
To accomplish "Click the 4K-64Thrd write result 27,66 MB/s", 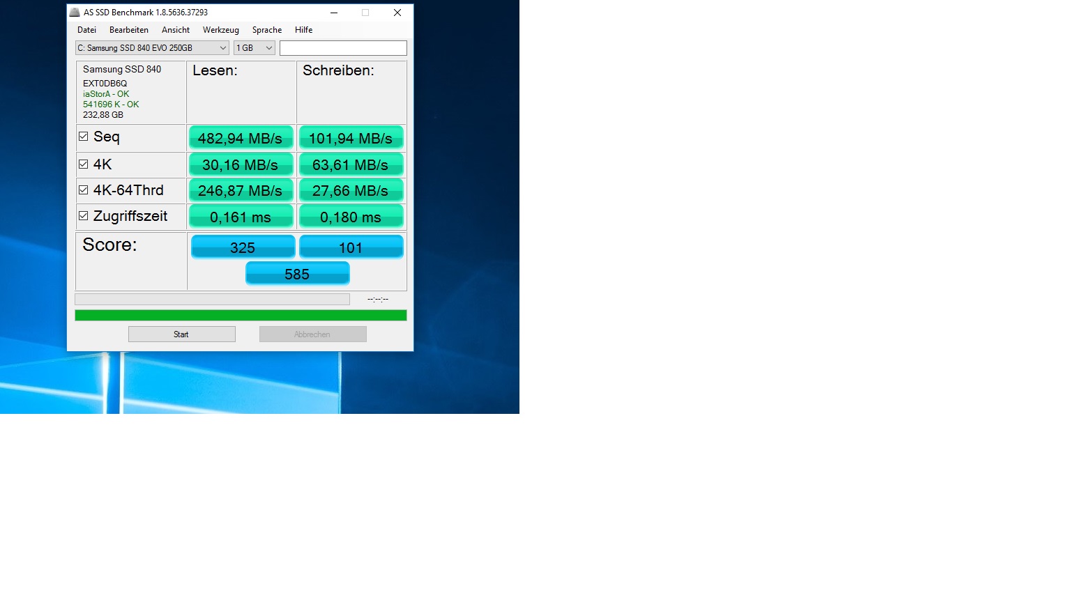I will (x=351, y=191).
